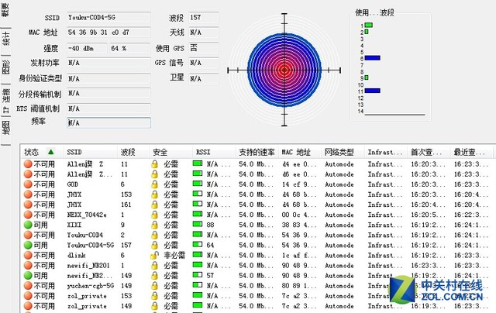Click green status icon for Youku-COD4-5G row
This screenshot has height=313, width=496.
click(x=28, y=245)
